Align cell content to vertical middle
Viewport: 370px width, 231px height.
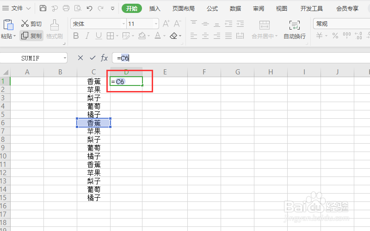[x=205, y=24]
